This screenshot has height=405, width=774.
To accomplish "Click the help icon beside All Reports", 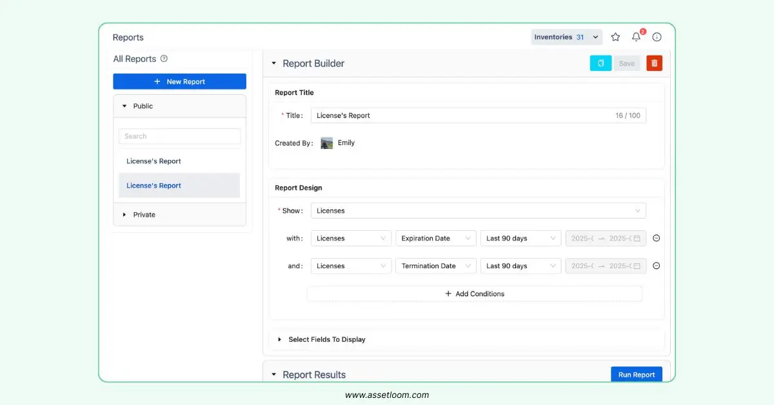I will coord(164,59).
